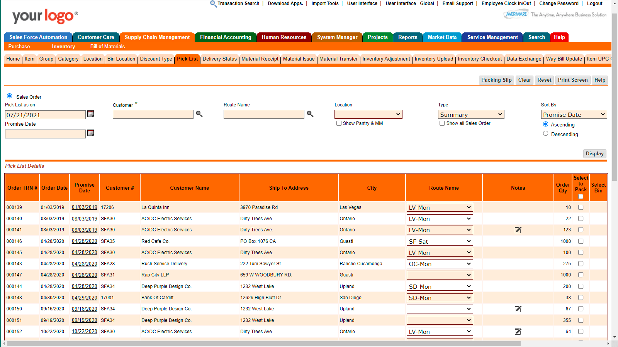618x347 pixels.
Task: Open the Sort By dropdown set to Promise Date
Action: click(x=574, y=114)
